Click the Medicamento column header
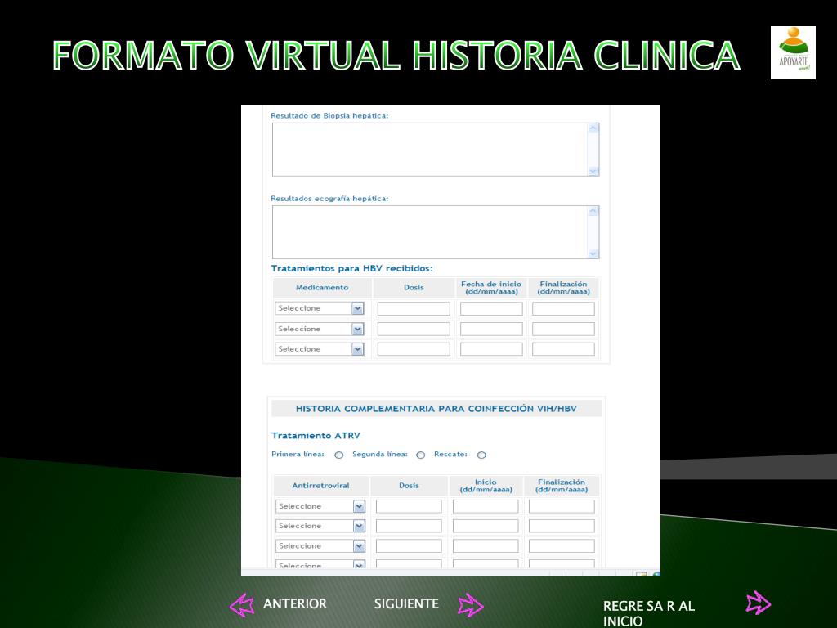 322,288
